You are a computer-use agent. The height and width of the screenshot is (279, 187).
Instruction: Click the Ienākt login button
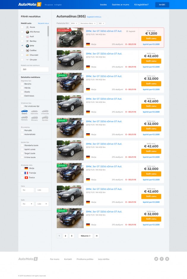[162, 5]
